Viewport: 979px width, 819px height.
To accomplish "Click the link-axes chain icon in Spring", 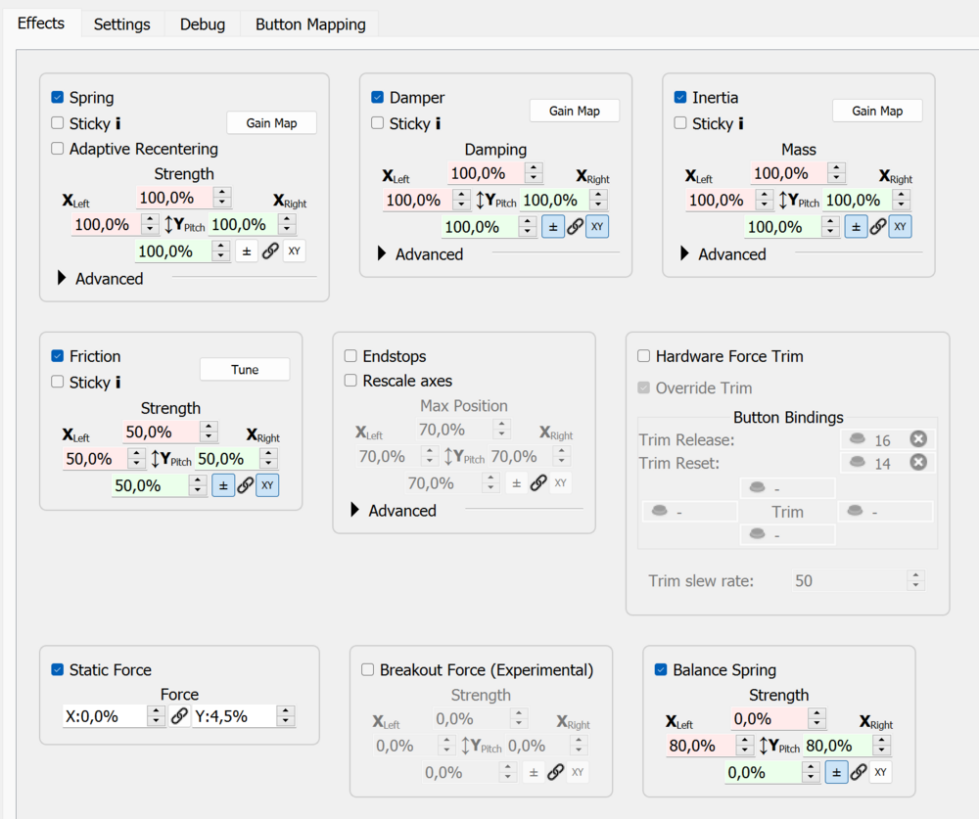I will pos(270,251).
